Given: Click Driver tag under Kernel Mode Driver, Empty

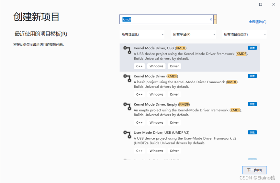Looking at the screenshot, I should coord(174,123).
